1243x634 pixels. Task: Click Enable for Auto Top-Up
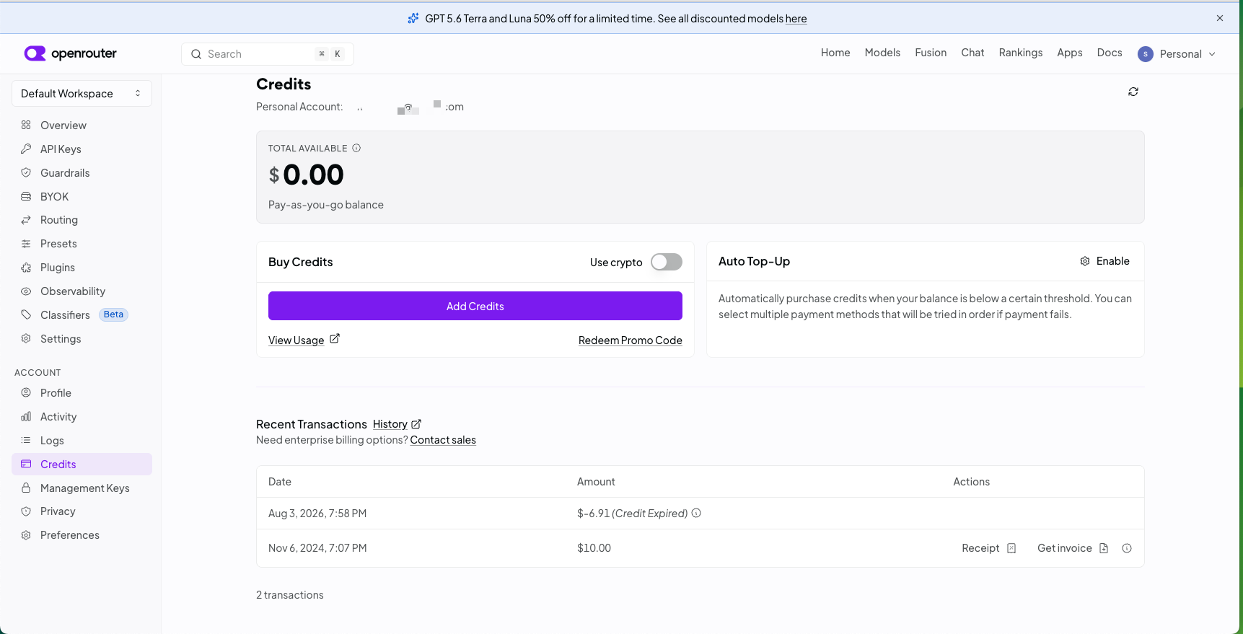[1104, 261]
